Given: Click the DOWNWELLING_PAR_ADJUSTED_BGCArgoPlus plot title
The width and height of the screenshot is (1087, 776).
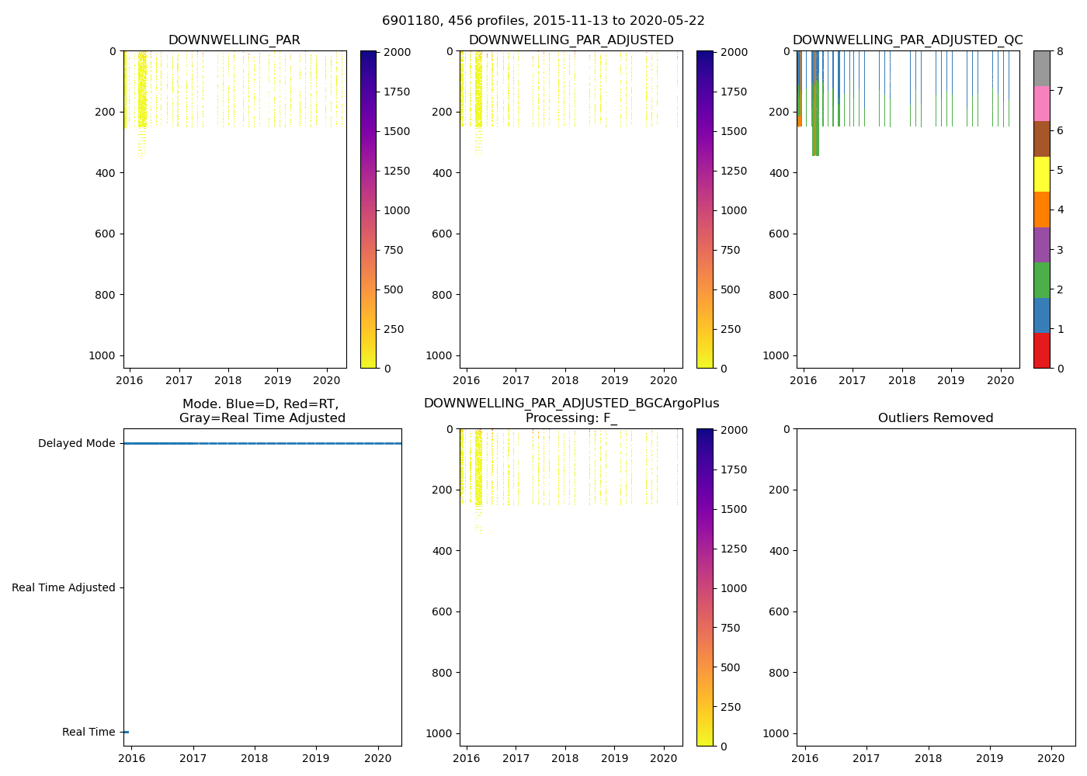Looking at the screenshot, I should point(571,404).
